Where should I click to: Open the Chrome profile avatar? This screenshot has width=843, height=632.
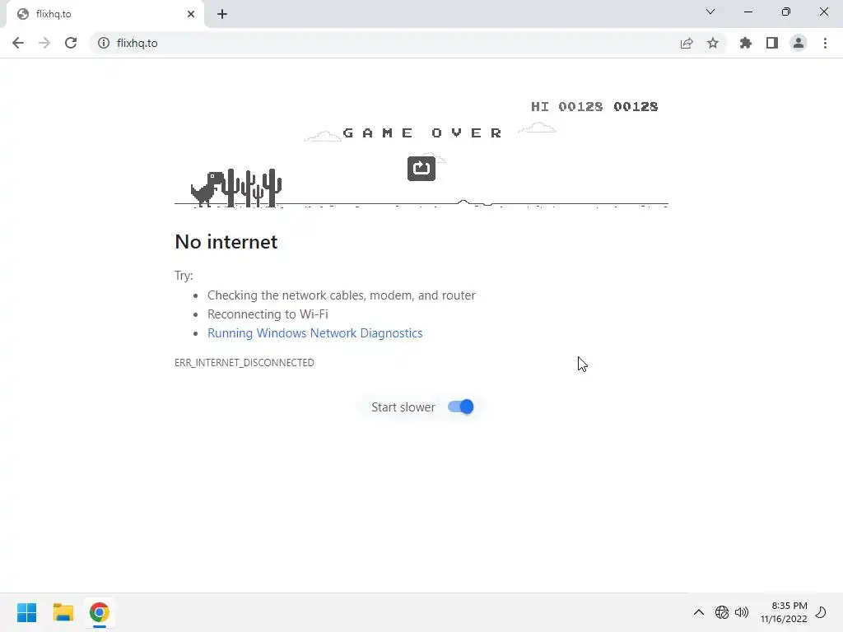coord(799,43)
